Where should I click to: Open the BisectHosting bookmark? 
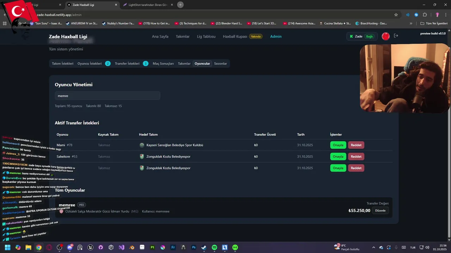[x=371, y=23]
